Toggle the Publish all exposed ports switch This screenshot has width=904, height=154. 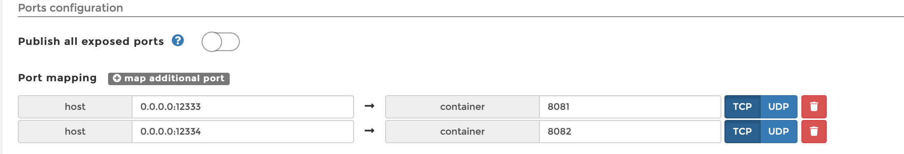(x=220, y=42)
